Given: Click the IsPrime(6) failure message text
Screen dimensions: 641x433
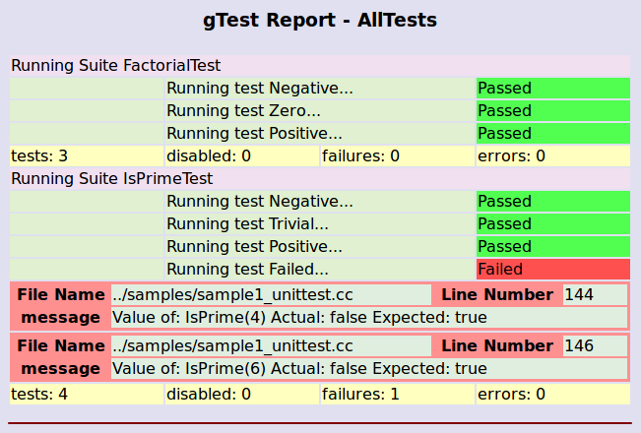Looking at the screenshot, I should tap(299, 369).
